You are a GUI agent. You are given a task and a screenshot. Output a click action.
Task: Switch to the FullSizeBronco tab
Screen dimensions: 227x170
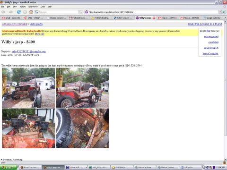pyautogui.click(x=79, y=18)
